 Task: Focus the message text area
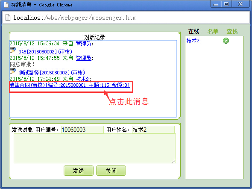95,148
